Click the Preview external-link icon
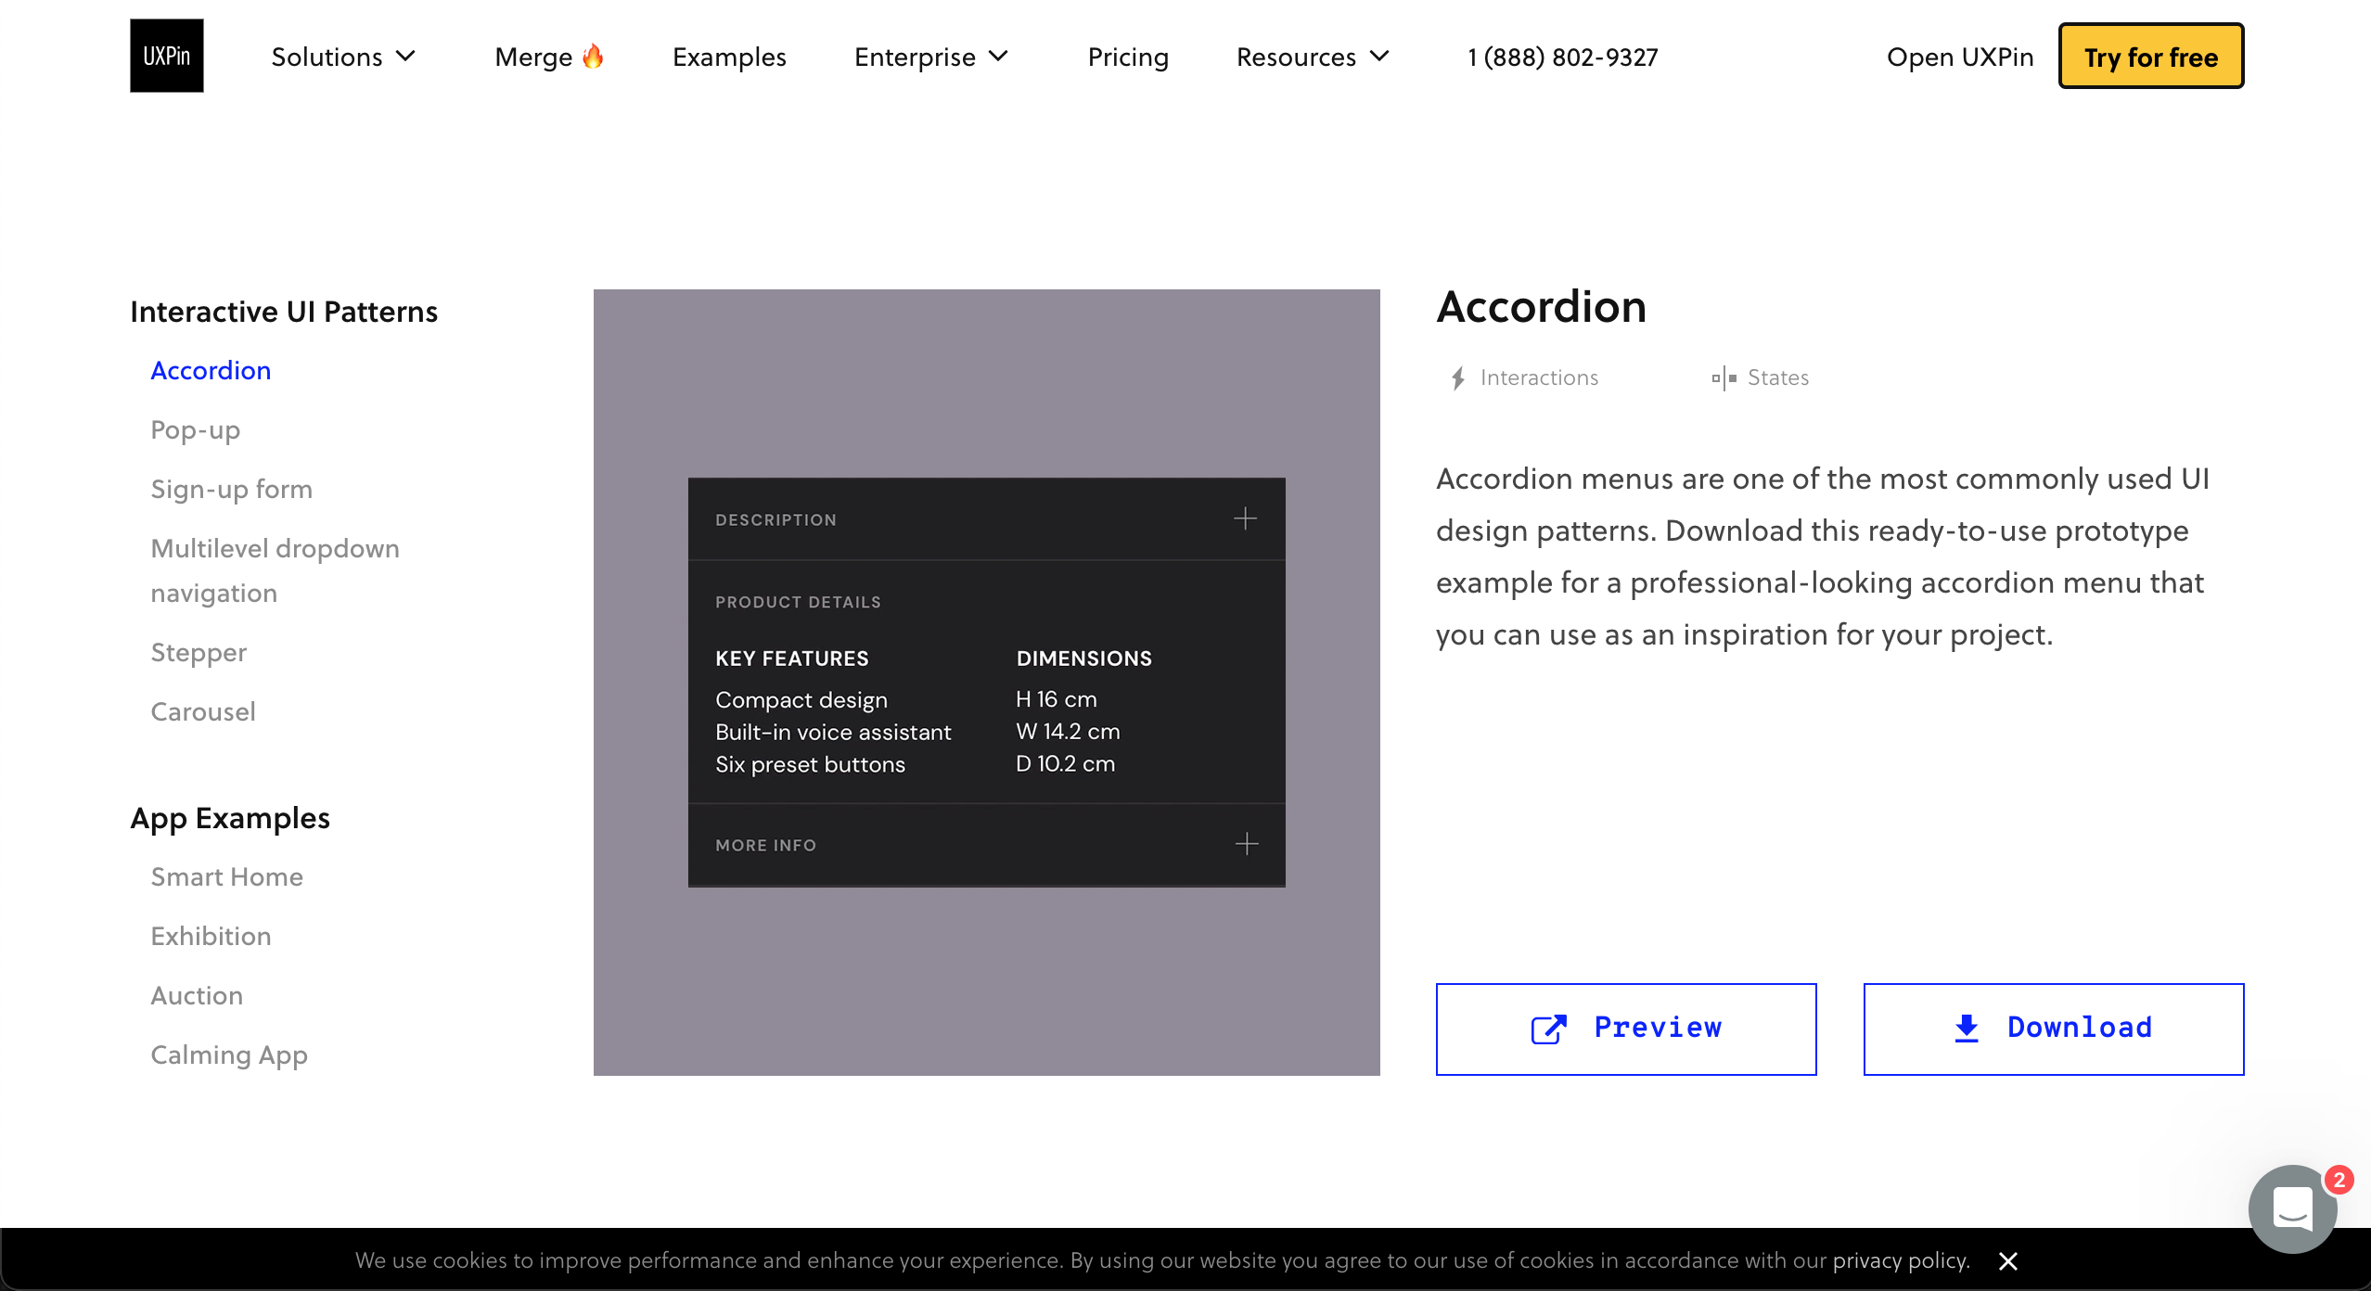The image size is (2371, 1291). [1548, 1029]
